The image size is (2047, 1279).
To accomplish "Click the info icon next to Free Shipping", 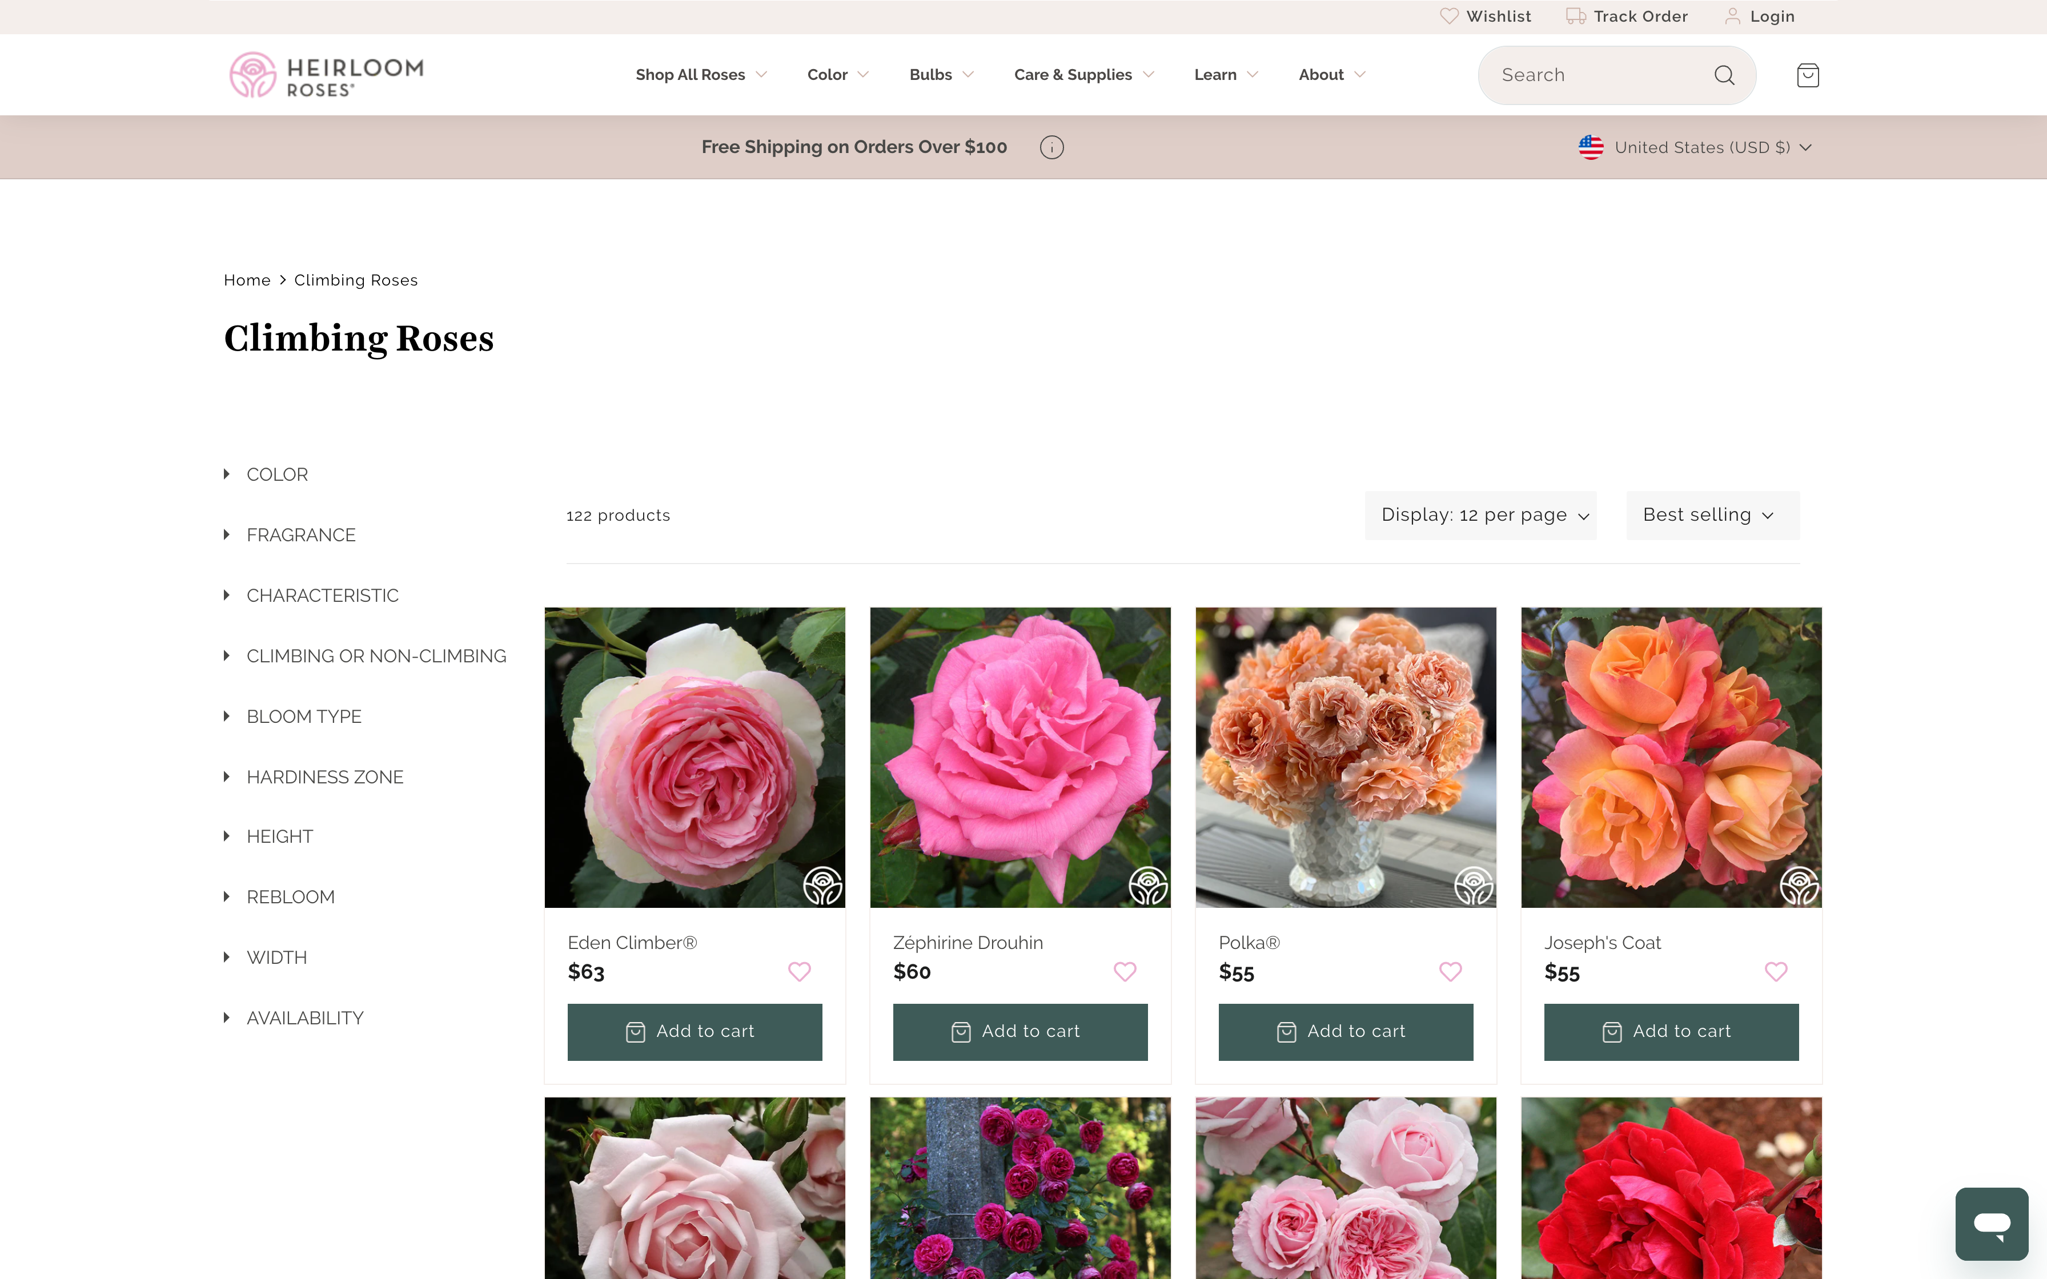I will click(1050, 146).
